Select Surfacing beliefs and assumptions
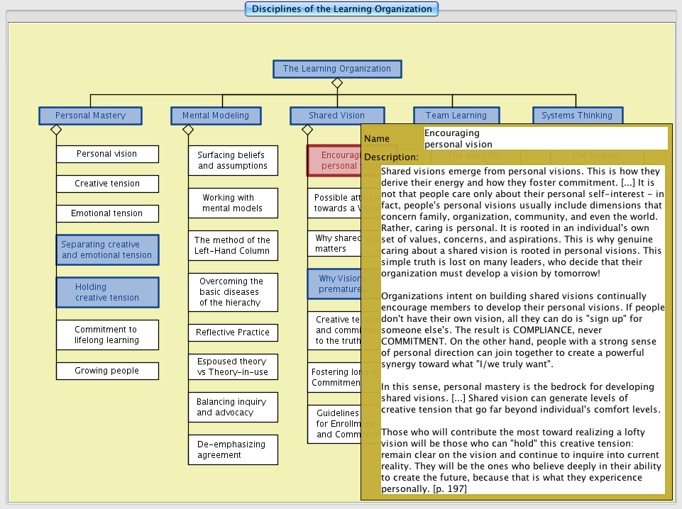The width and height of the screenshot is (682, 509). click(233, 160)
